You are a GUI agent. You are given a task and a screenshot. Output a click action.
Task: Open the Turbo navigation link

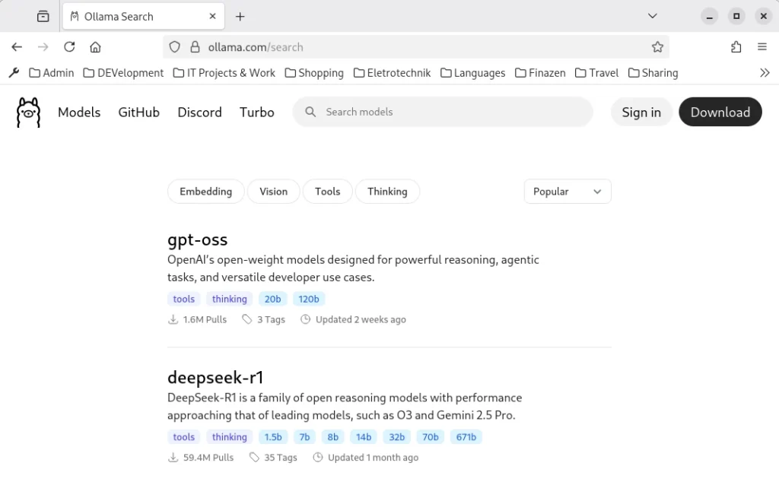pos(256,113)
